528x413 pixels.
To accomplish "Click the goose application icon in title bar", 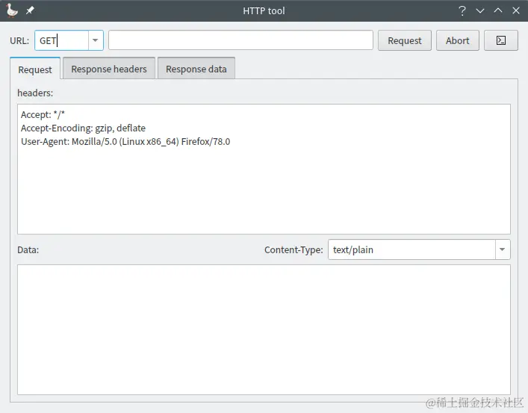I will [12, 10].
